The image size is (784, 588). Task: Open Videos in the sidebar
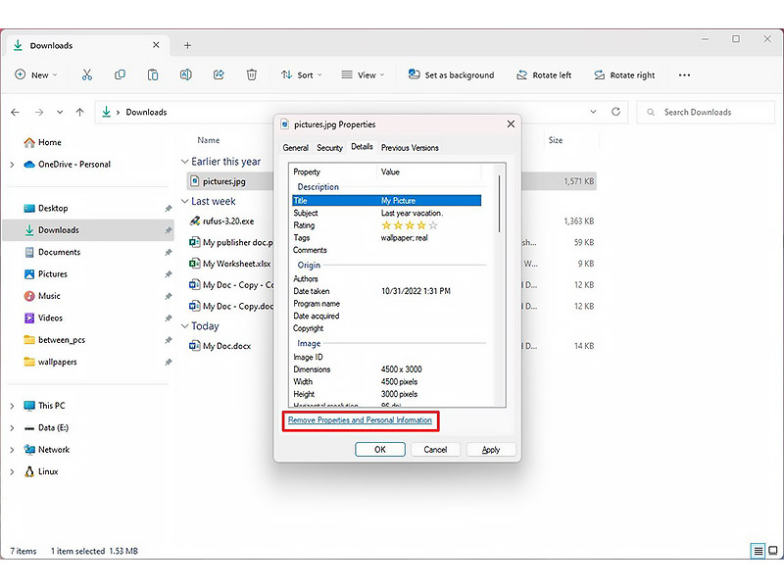[x=50, y=318]
